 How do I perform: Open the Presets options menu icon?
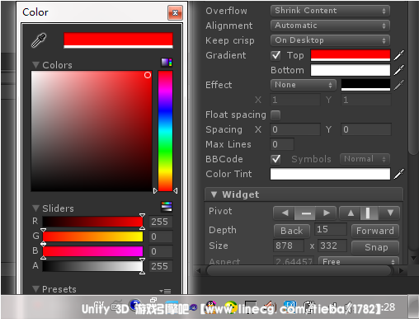(x=165, y=291)
